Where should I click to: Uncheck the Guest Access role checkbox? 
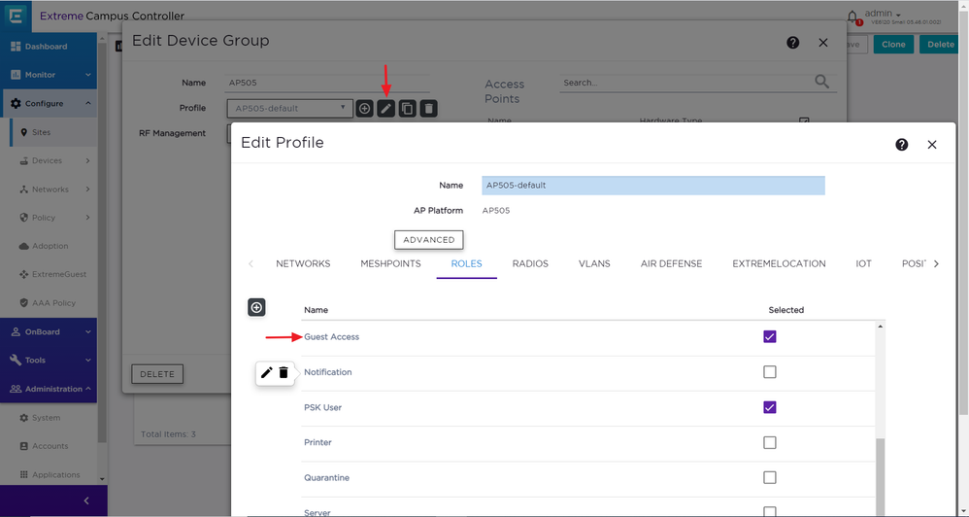[769, 336]
